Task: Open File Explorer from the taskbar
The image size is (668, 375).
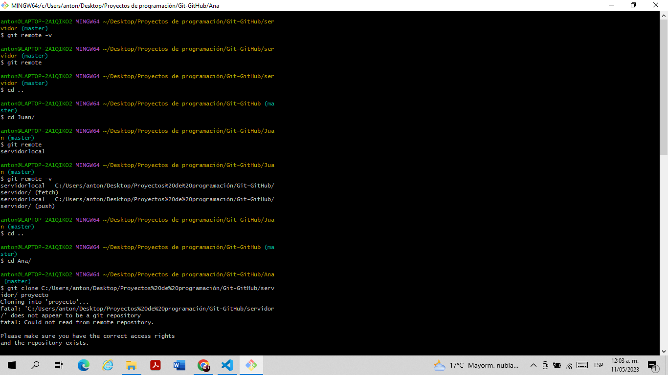Action: point(131,365)
